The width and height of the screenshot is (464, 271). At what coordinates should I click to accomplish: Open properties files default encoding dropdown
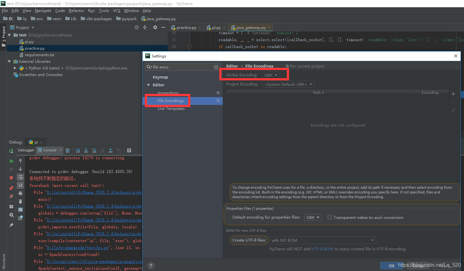pyautogui.click(x=313, y=217)
